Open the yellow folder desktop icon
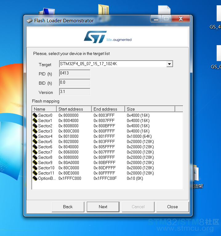 click(103, 10)
